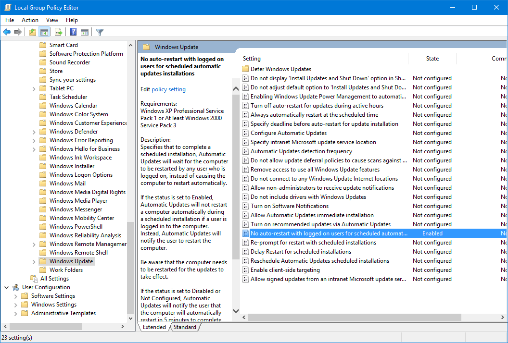The height and width of the screenshot is (343, 508).
Task: Expand Software Settings under User Configuration
Action: (15, 296)
